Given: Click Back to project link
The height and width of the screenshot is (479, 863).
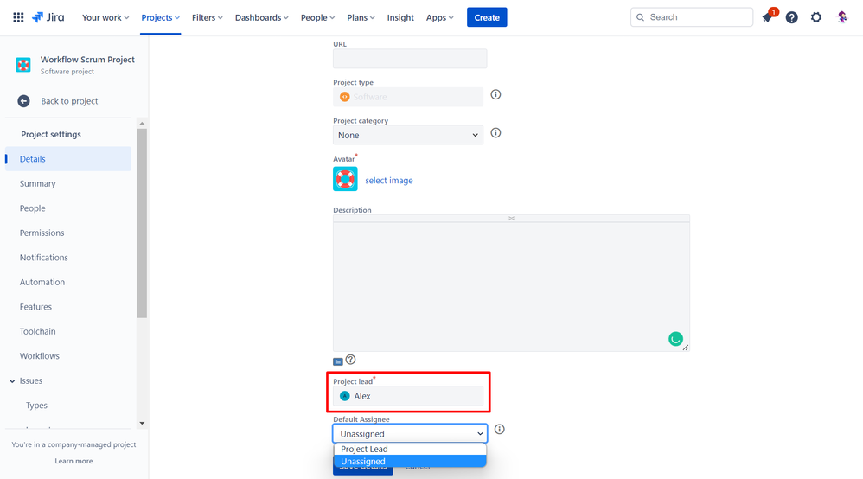Looking at the screenshot, I should [69, 101].
